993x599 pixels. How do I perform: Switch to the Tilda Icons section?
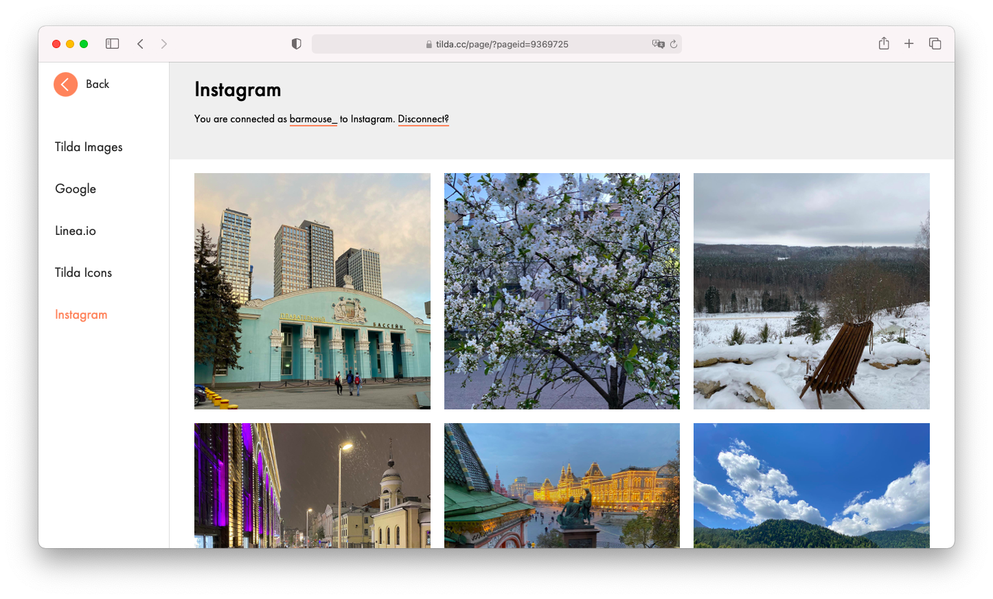(82, 272)
